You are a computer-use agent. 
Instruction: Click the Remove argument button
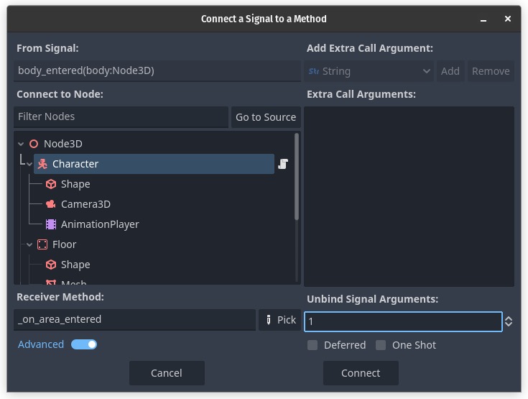click(x=491, y=71)
